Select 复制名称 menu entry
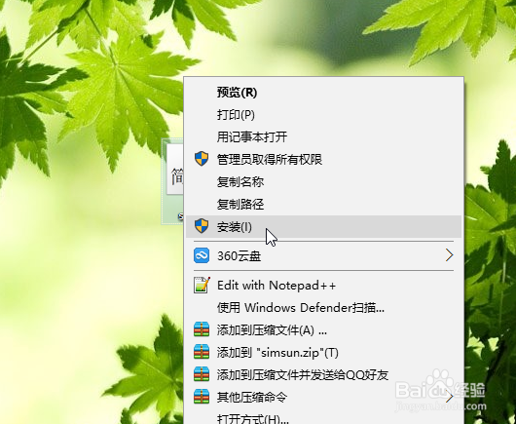The image size is (516, 424). click(323, 182)
